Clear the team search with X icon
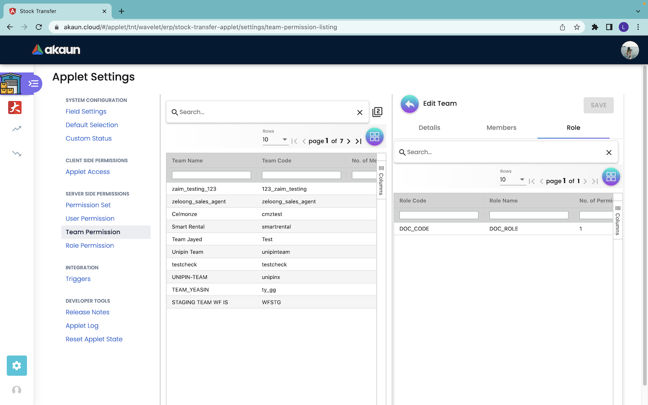The height and width of the screenshot is (405, 648). click(x=360, y=112)
